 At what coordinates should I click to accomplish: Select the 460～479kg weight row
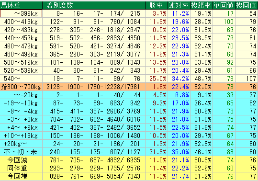[x=129, y=46]
